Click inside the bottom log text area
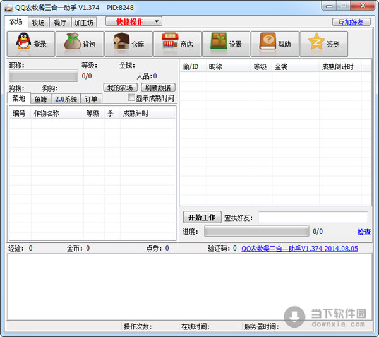The height and width of the screenshot is (337, 379). click(189, 287)
